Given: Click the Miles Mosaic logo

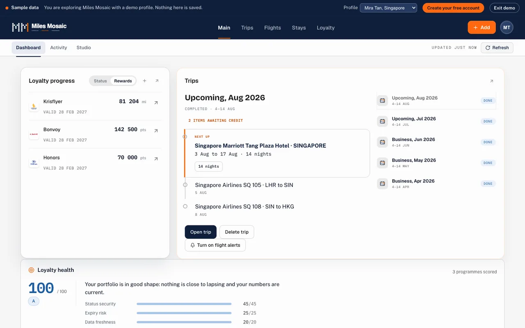Looking at the screenshot, I should [39, 27].
